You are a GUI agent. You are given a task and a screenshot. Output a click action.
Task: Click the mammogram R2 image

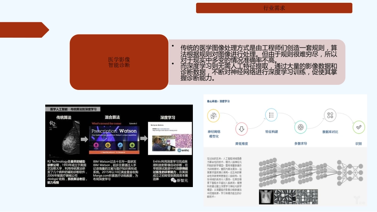(64, 139)
